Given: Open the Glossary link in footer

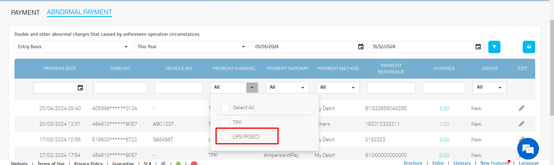Looking at the screenshot, I should pyautogui.click(x=462, y=163).
